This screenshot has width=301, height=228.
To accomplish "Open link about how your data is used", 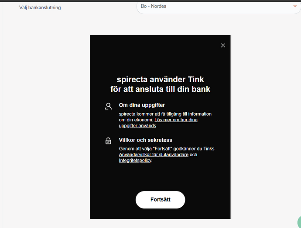I will [x=158, y=123].
